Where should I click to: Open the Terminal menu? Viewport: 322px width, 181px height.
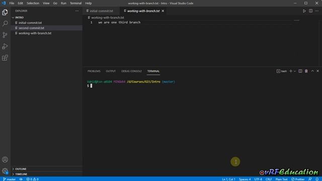pos(75,3)
